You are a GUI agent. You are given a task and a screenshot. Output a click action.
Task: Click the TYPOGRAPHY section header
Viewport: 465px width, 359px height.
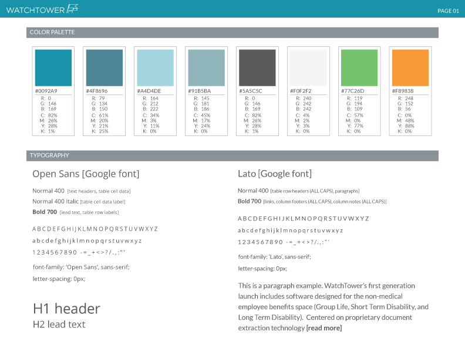(232, 156)
